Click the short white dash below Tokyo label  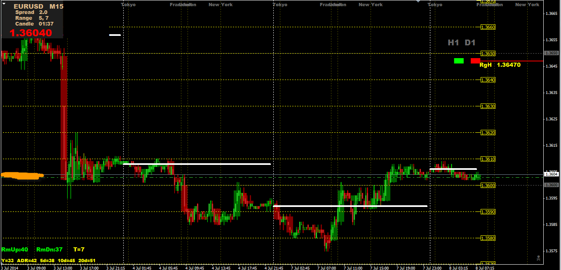click(115, 35)
